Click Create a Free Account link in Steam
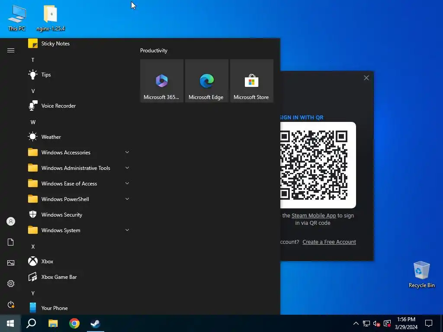Image resolution: width=443 pixels, height=332 pixels. (329, 242)
